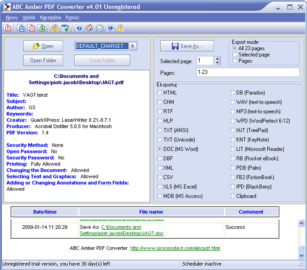
Task: Click the Comment column header
Action: [x=251, y=212]
